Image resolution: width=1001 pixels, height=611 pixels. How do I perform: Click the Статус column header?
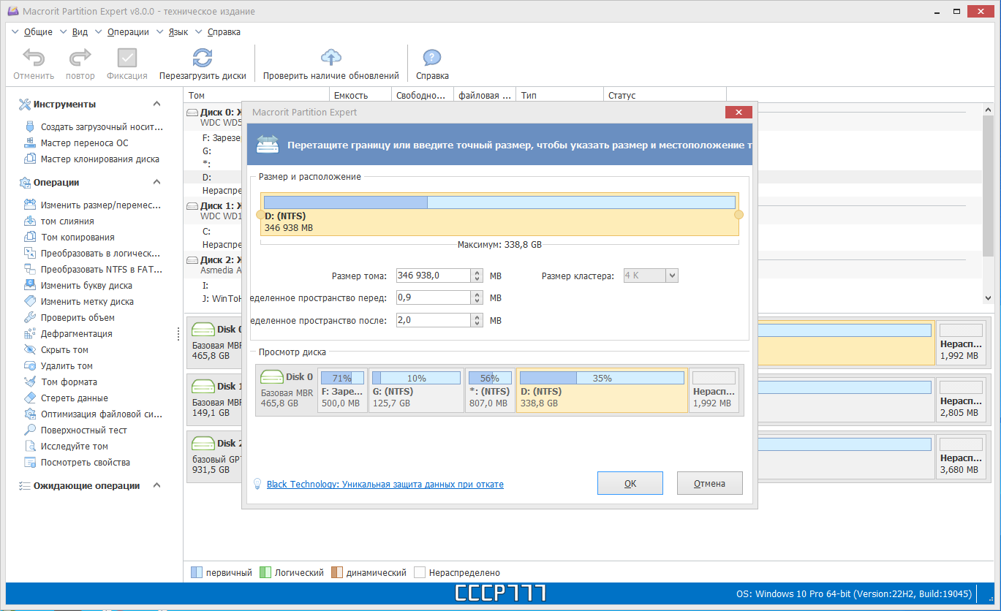[x=665, y=95]
